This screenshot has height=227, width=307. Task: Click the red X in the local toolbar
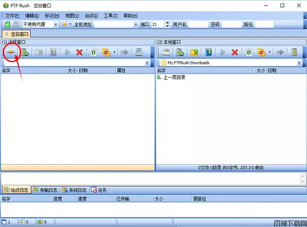coord(235,52)
